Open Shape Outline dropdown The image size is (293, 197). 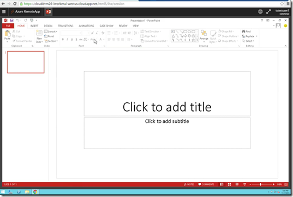pos(228,36)
